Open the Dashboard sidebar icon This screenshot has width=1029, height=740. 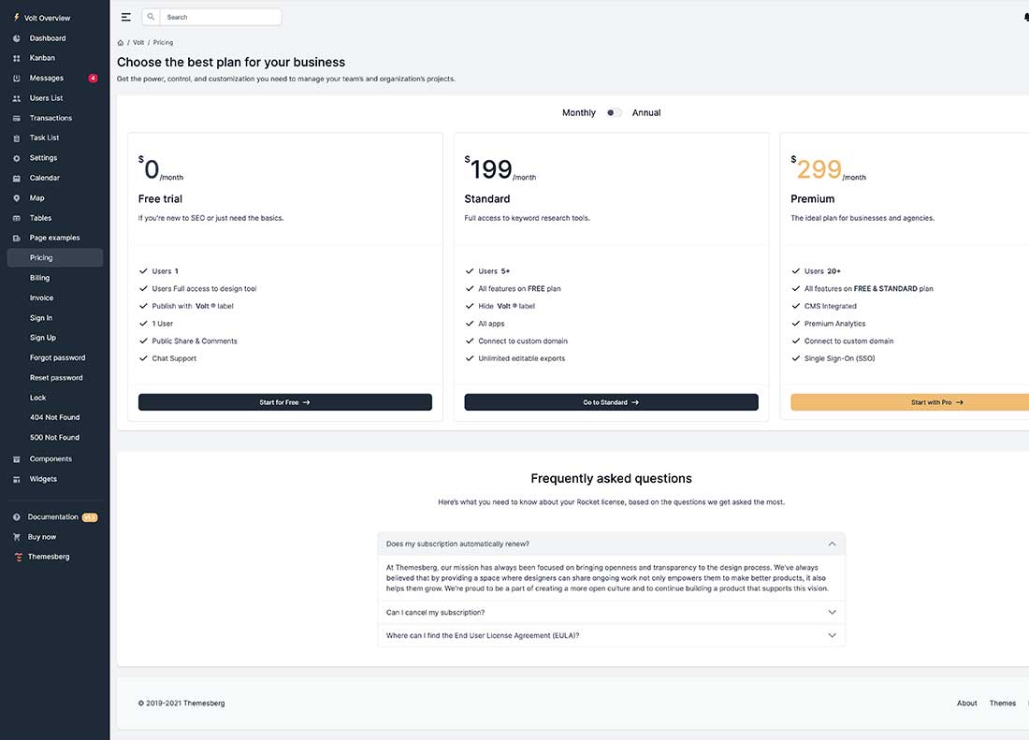19,37
